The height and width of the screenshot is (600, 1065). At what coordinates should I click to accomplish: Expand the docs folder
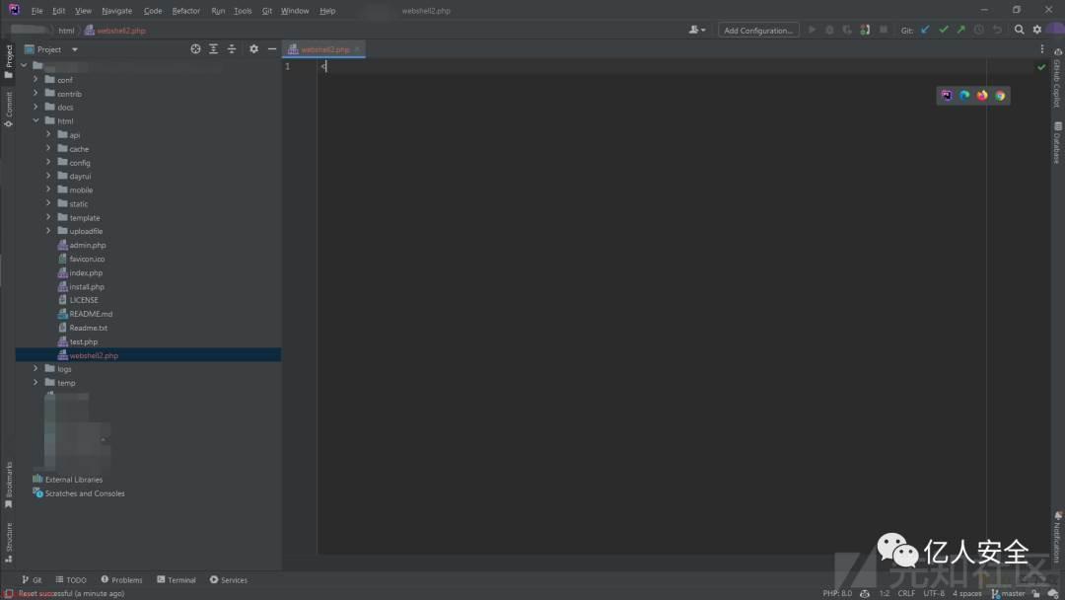(x=35, y=107)
